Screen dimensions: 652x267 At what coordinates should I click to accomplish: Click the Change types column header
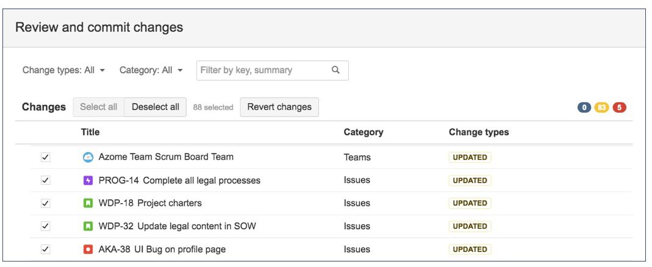click(x=479, y=132)
